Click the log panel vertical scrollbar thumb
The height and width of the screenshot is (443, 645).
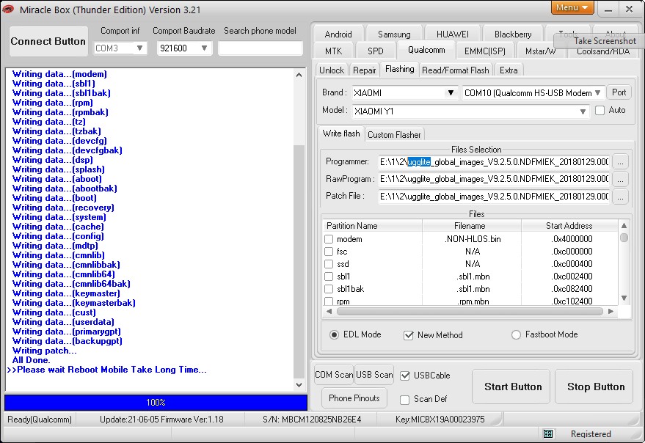tap(299, 261)
